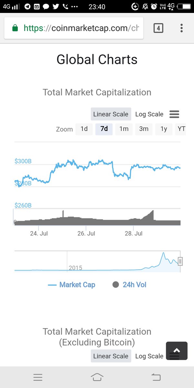
Task: Open the tab switcher showing 4
Action: click(158, 28)
